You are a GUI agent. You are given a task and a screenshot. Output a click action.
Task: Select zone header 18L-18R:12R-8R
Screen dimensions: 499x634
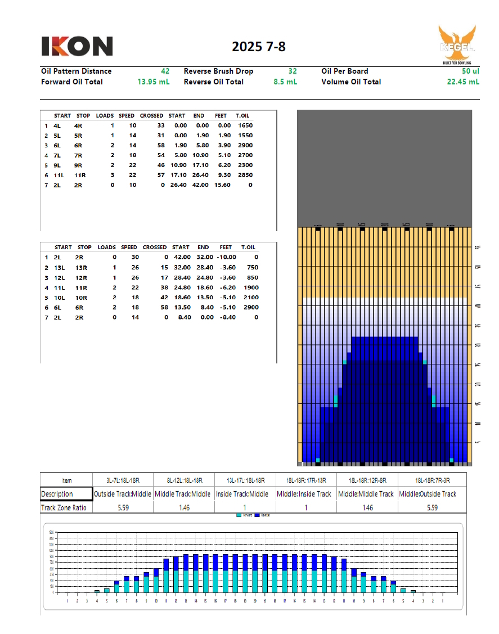point(367,480)
